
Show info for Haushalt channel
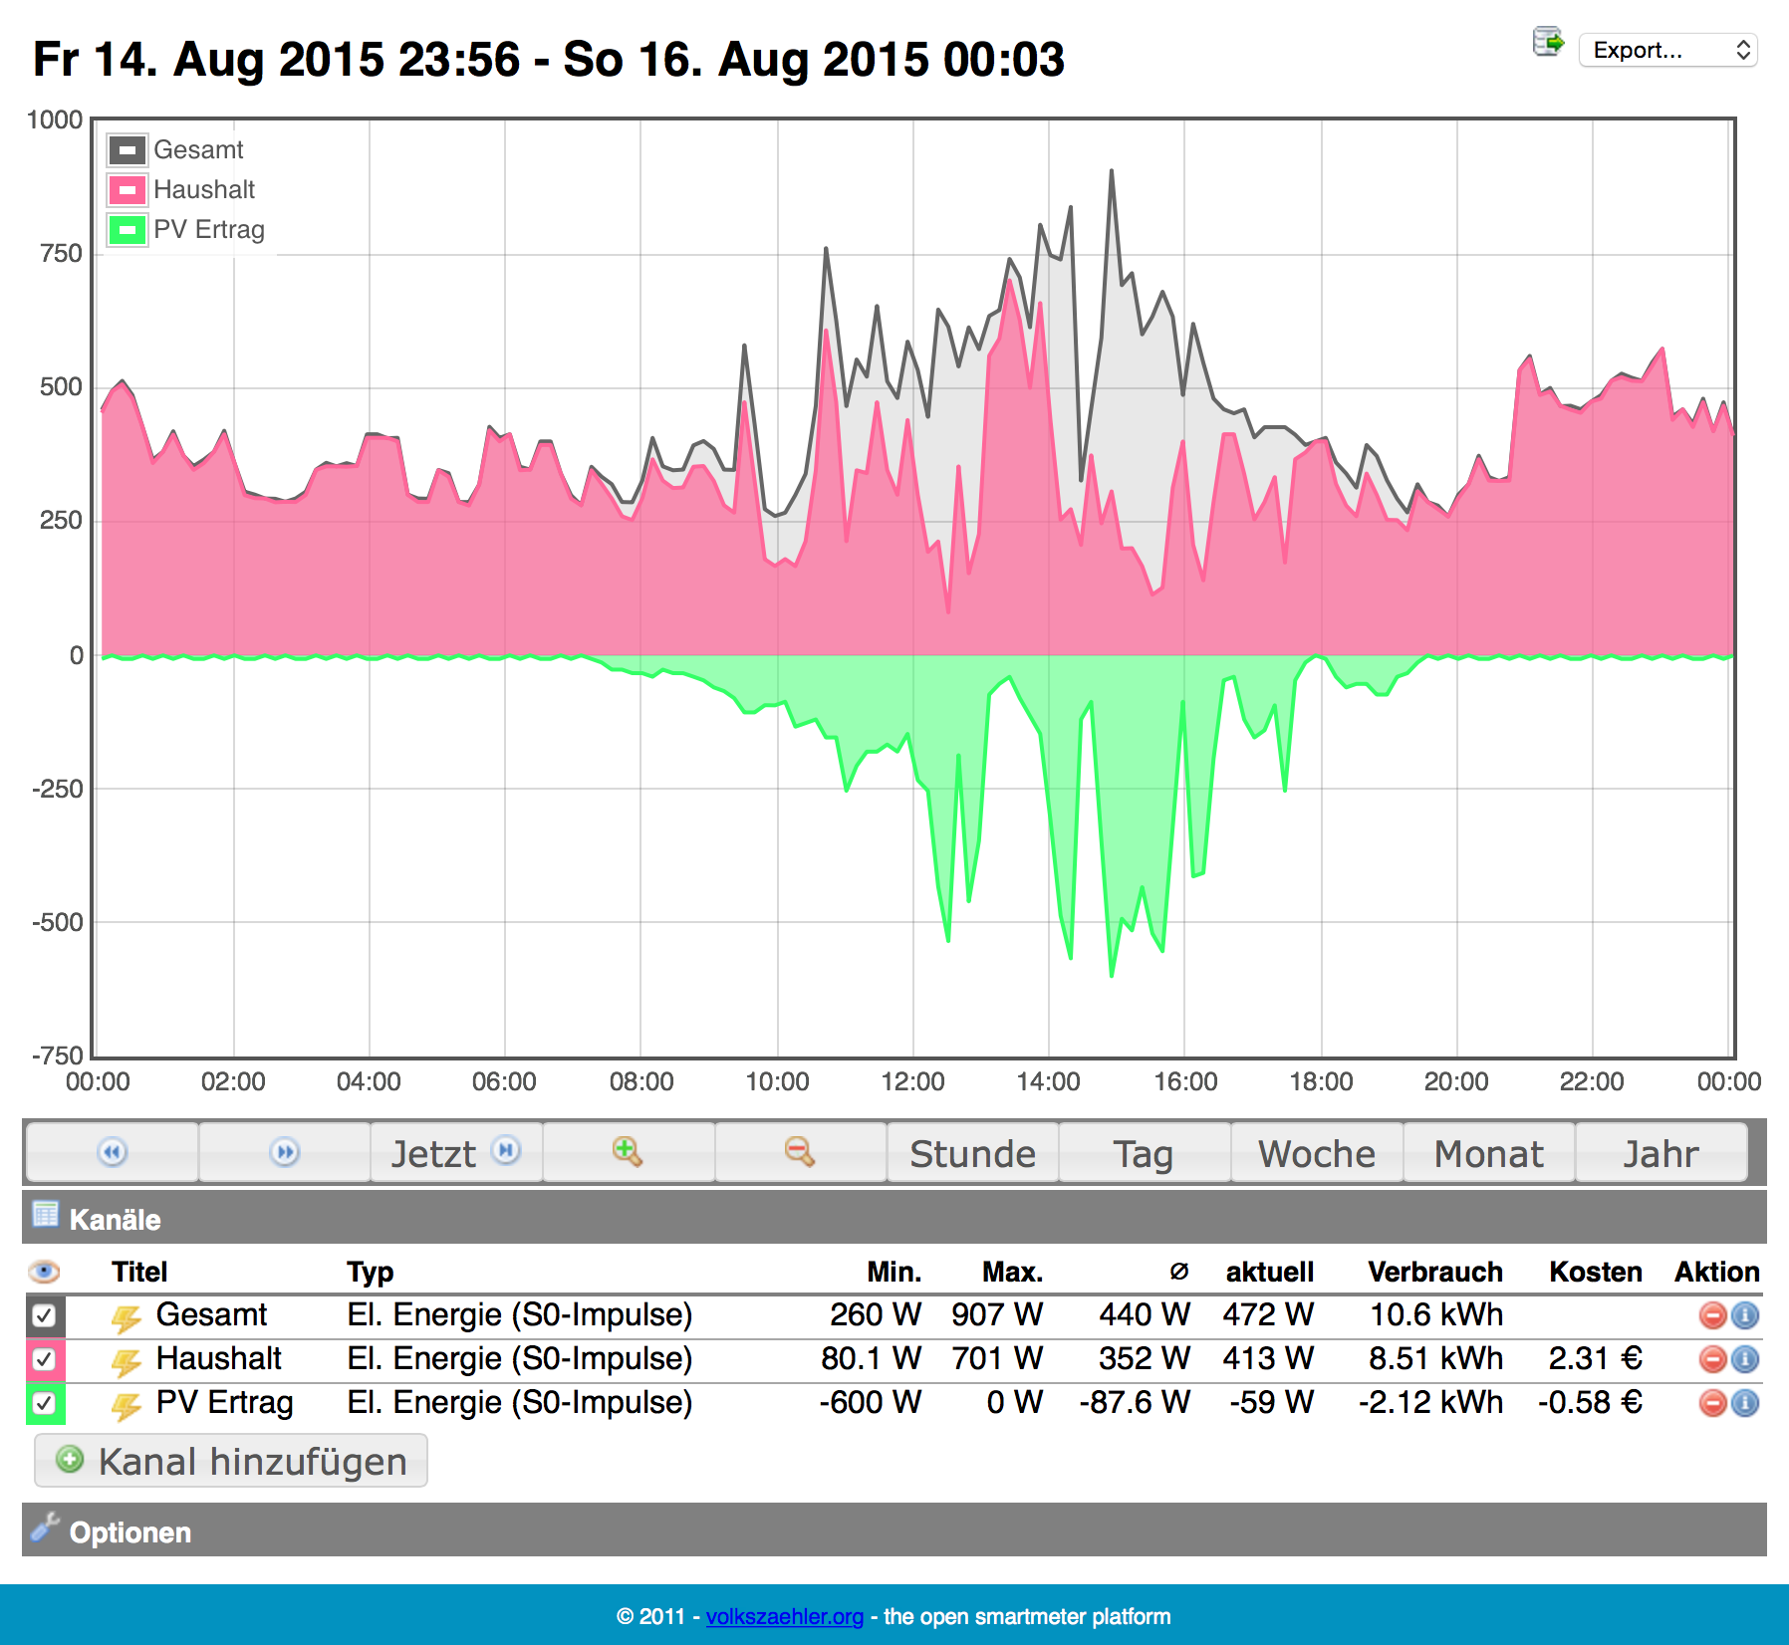point(1745,1359)
